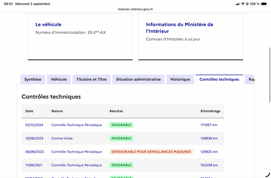The image size is (271, 178).
Task: Select the Situation administrative tab
Action: [138, 79]
